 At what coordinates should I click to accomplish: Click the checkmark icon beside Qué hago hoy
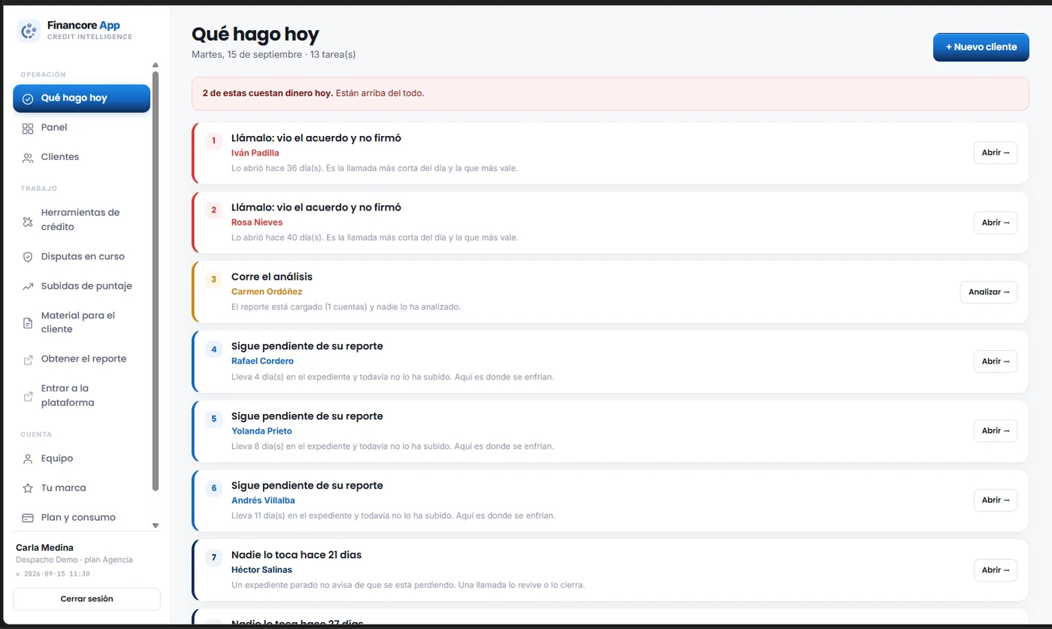coord(28,98)
